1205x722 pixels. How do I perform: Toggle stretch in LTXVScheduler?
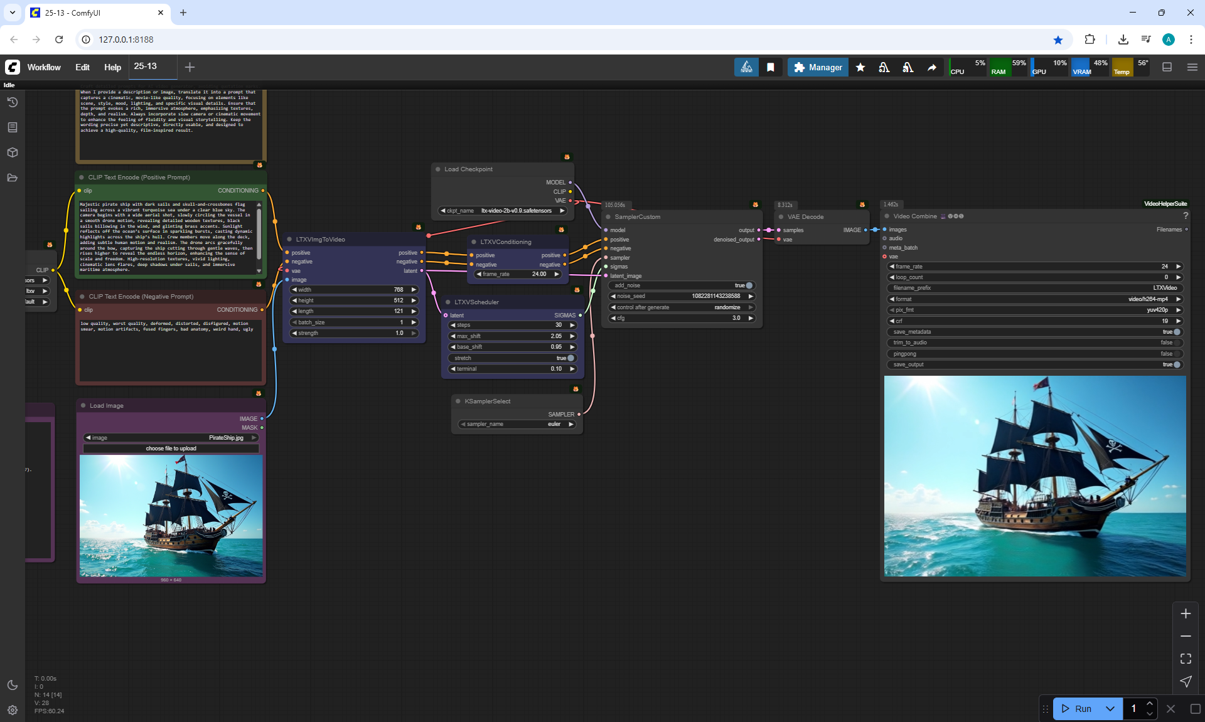(x=570, y=358)
